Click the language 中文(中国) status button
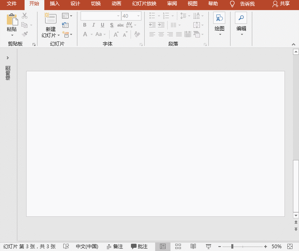Image resolution: width=299 pixels, height=251 pixels. pos(87,247)
